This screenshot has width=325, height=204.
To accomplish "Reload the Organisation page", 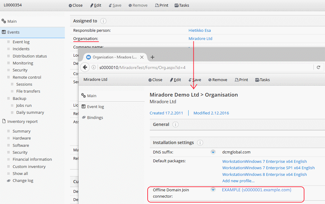I will click(x=319, y=67).
